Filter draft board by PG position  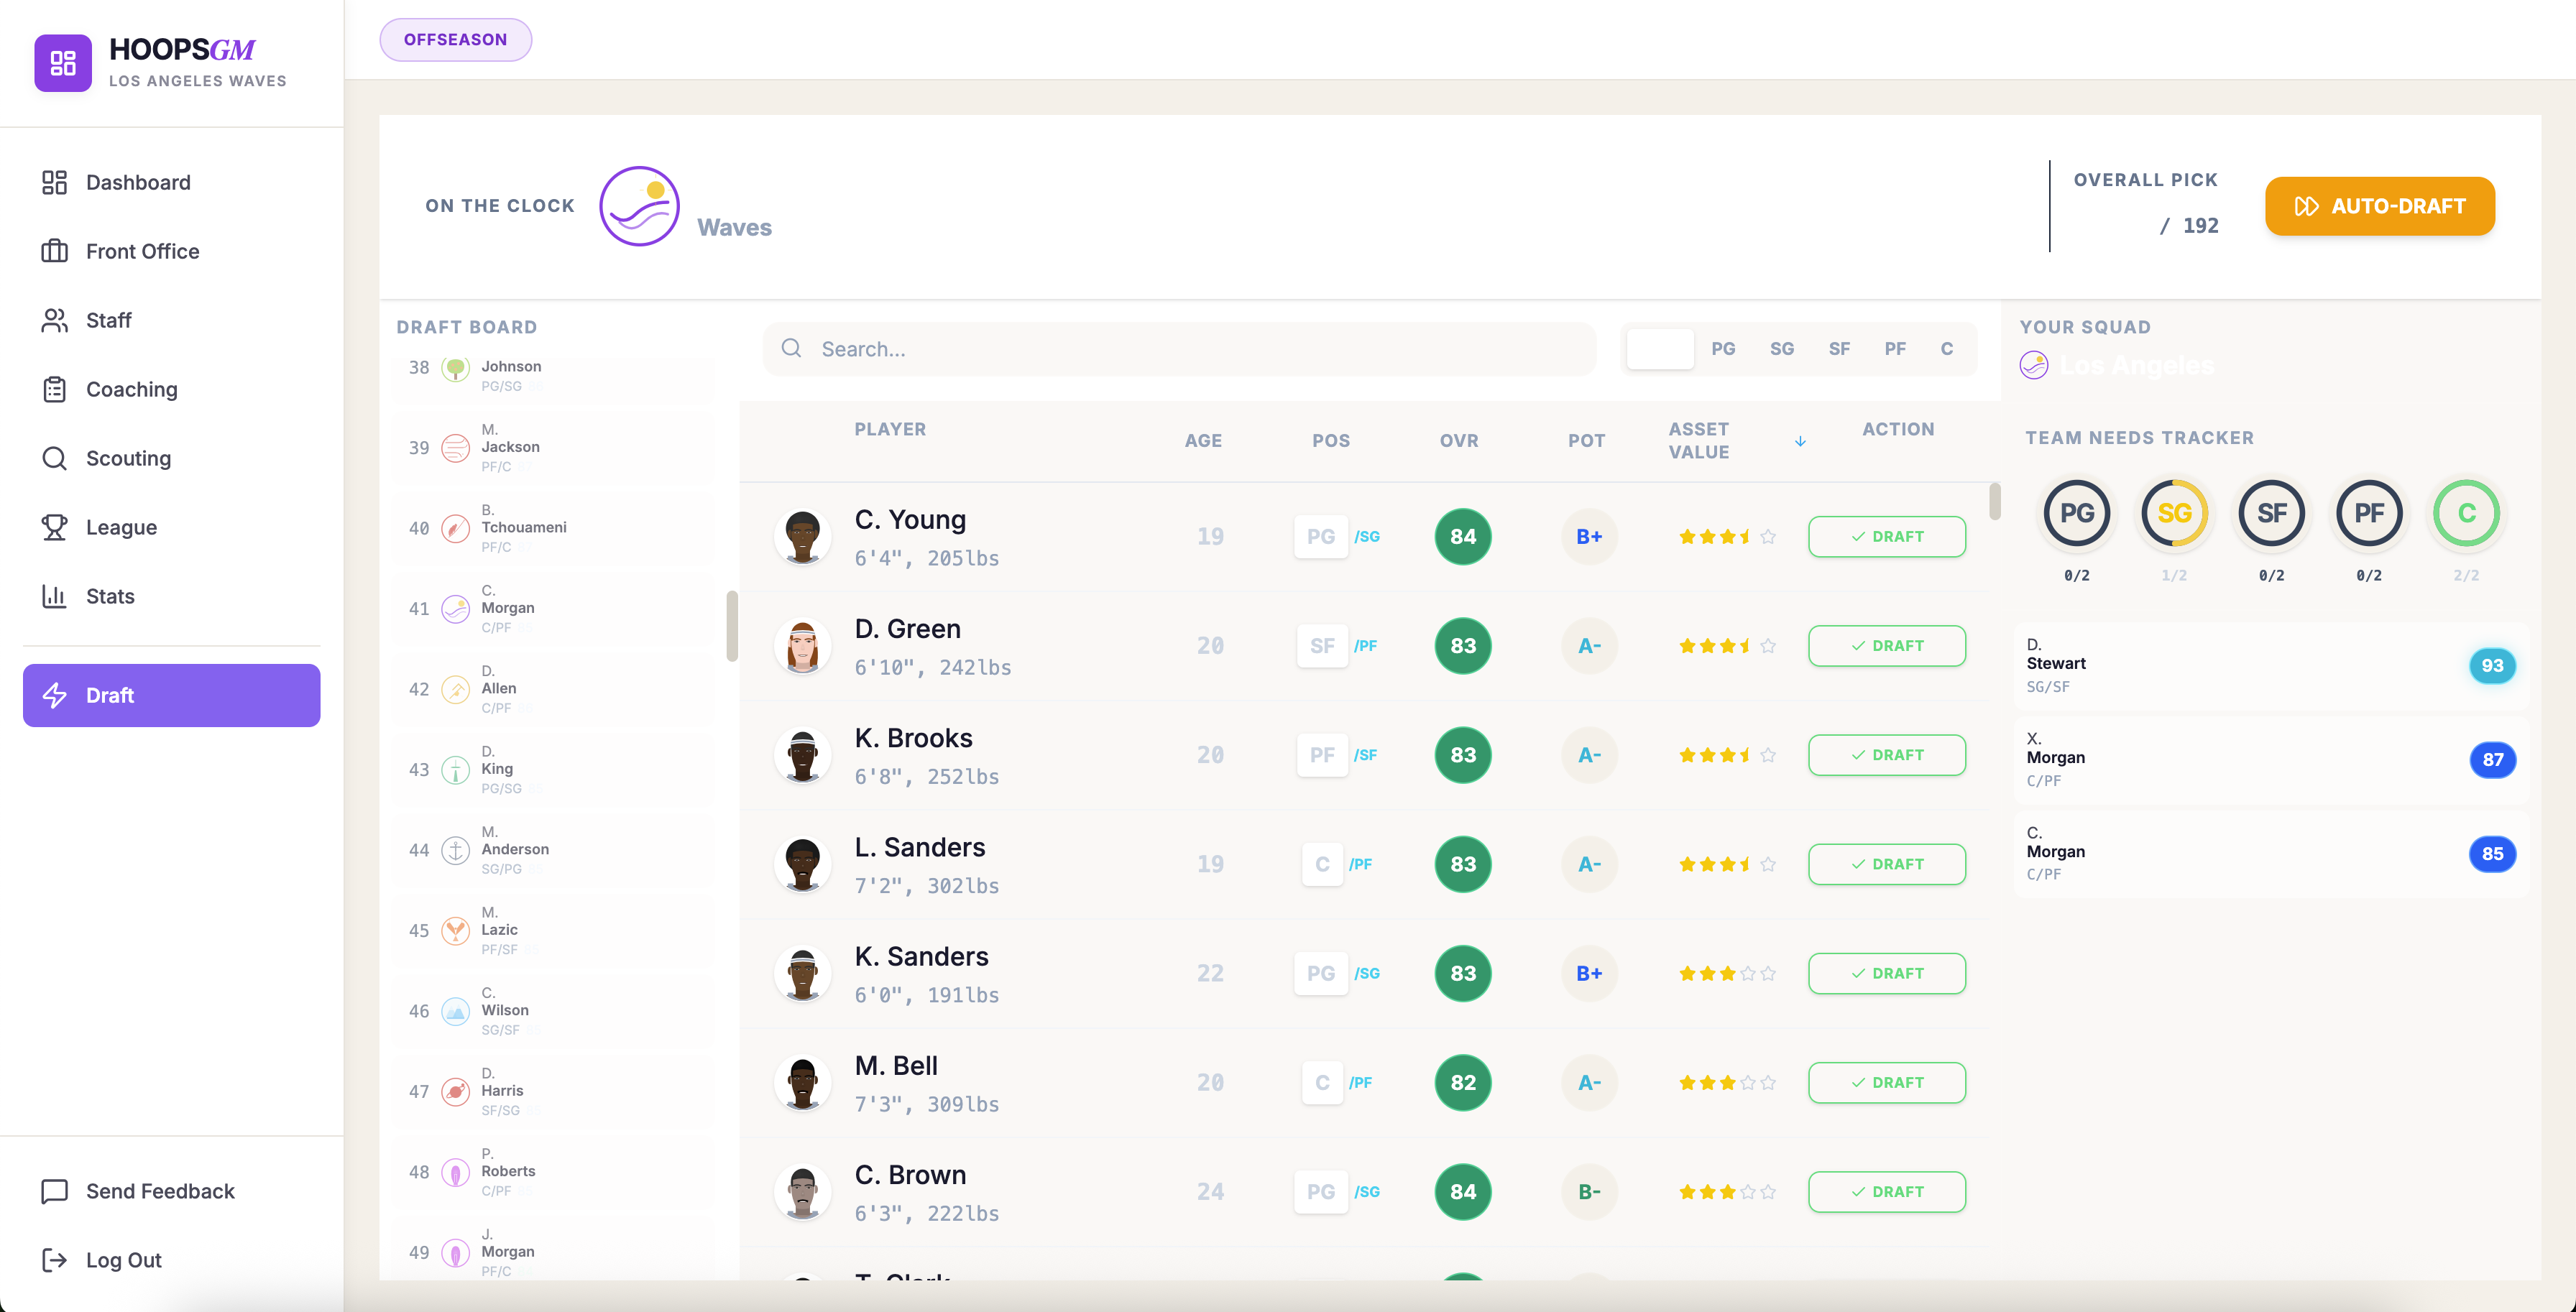pyautogui.click(x=1723, y=348)
